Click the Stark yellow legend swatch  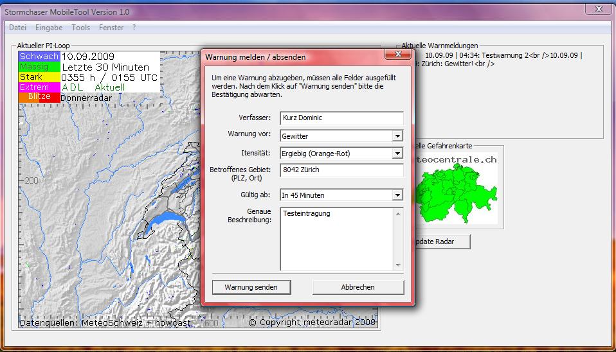(x=39, y=77)
